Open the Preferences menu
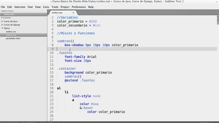 coord(79,7)
